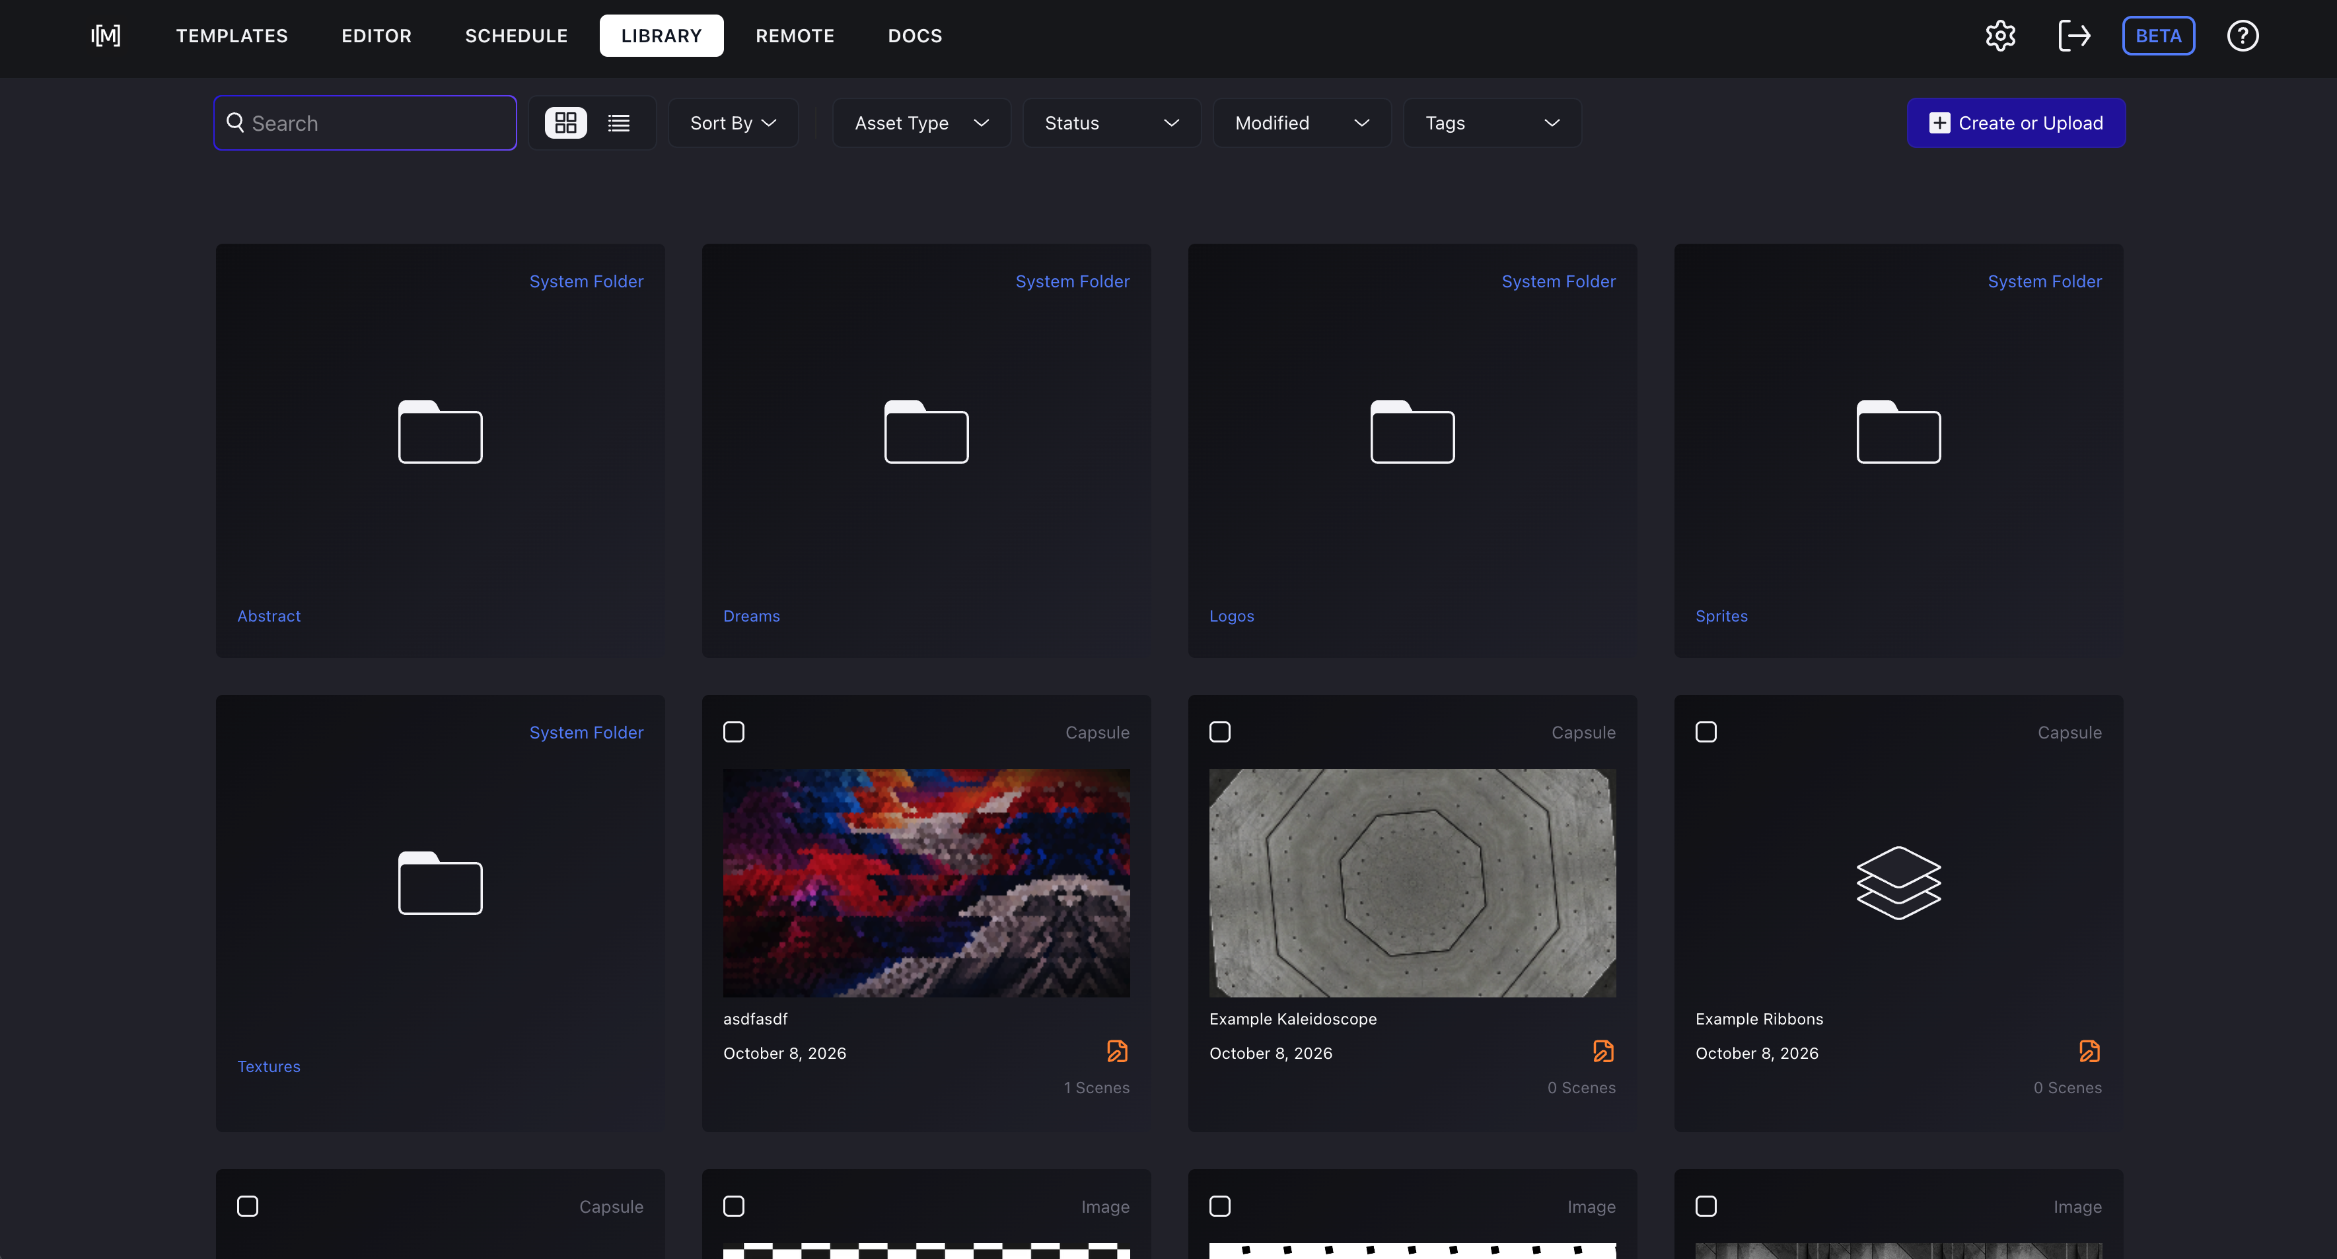This screenshot has height=1259, width=2337.
Task: Open the Abstract folder link
Action: [269, 616]
